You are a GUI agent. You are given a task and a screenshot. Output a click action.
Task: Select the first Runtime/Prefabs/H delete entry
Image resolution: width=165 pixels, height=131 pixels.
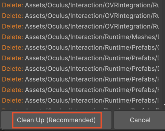(81, 79)
